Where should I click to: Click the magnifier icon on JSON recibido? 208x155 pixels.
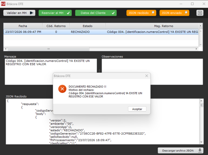click(153, 13)
